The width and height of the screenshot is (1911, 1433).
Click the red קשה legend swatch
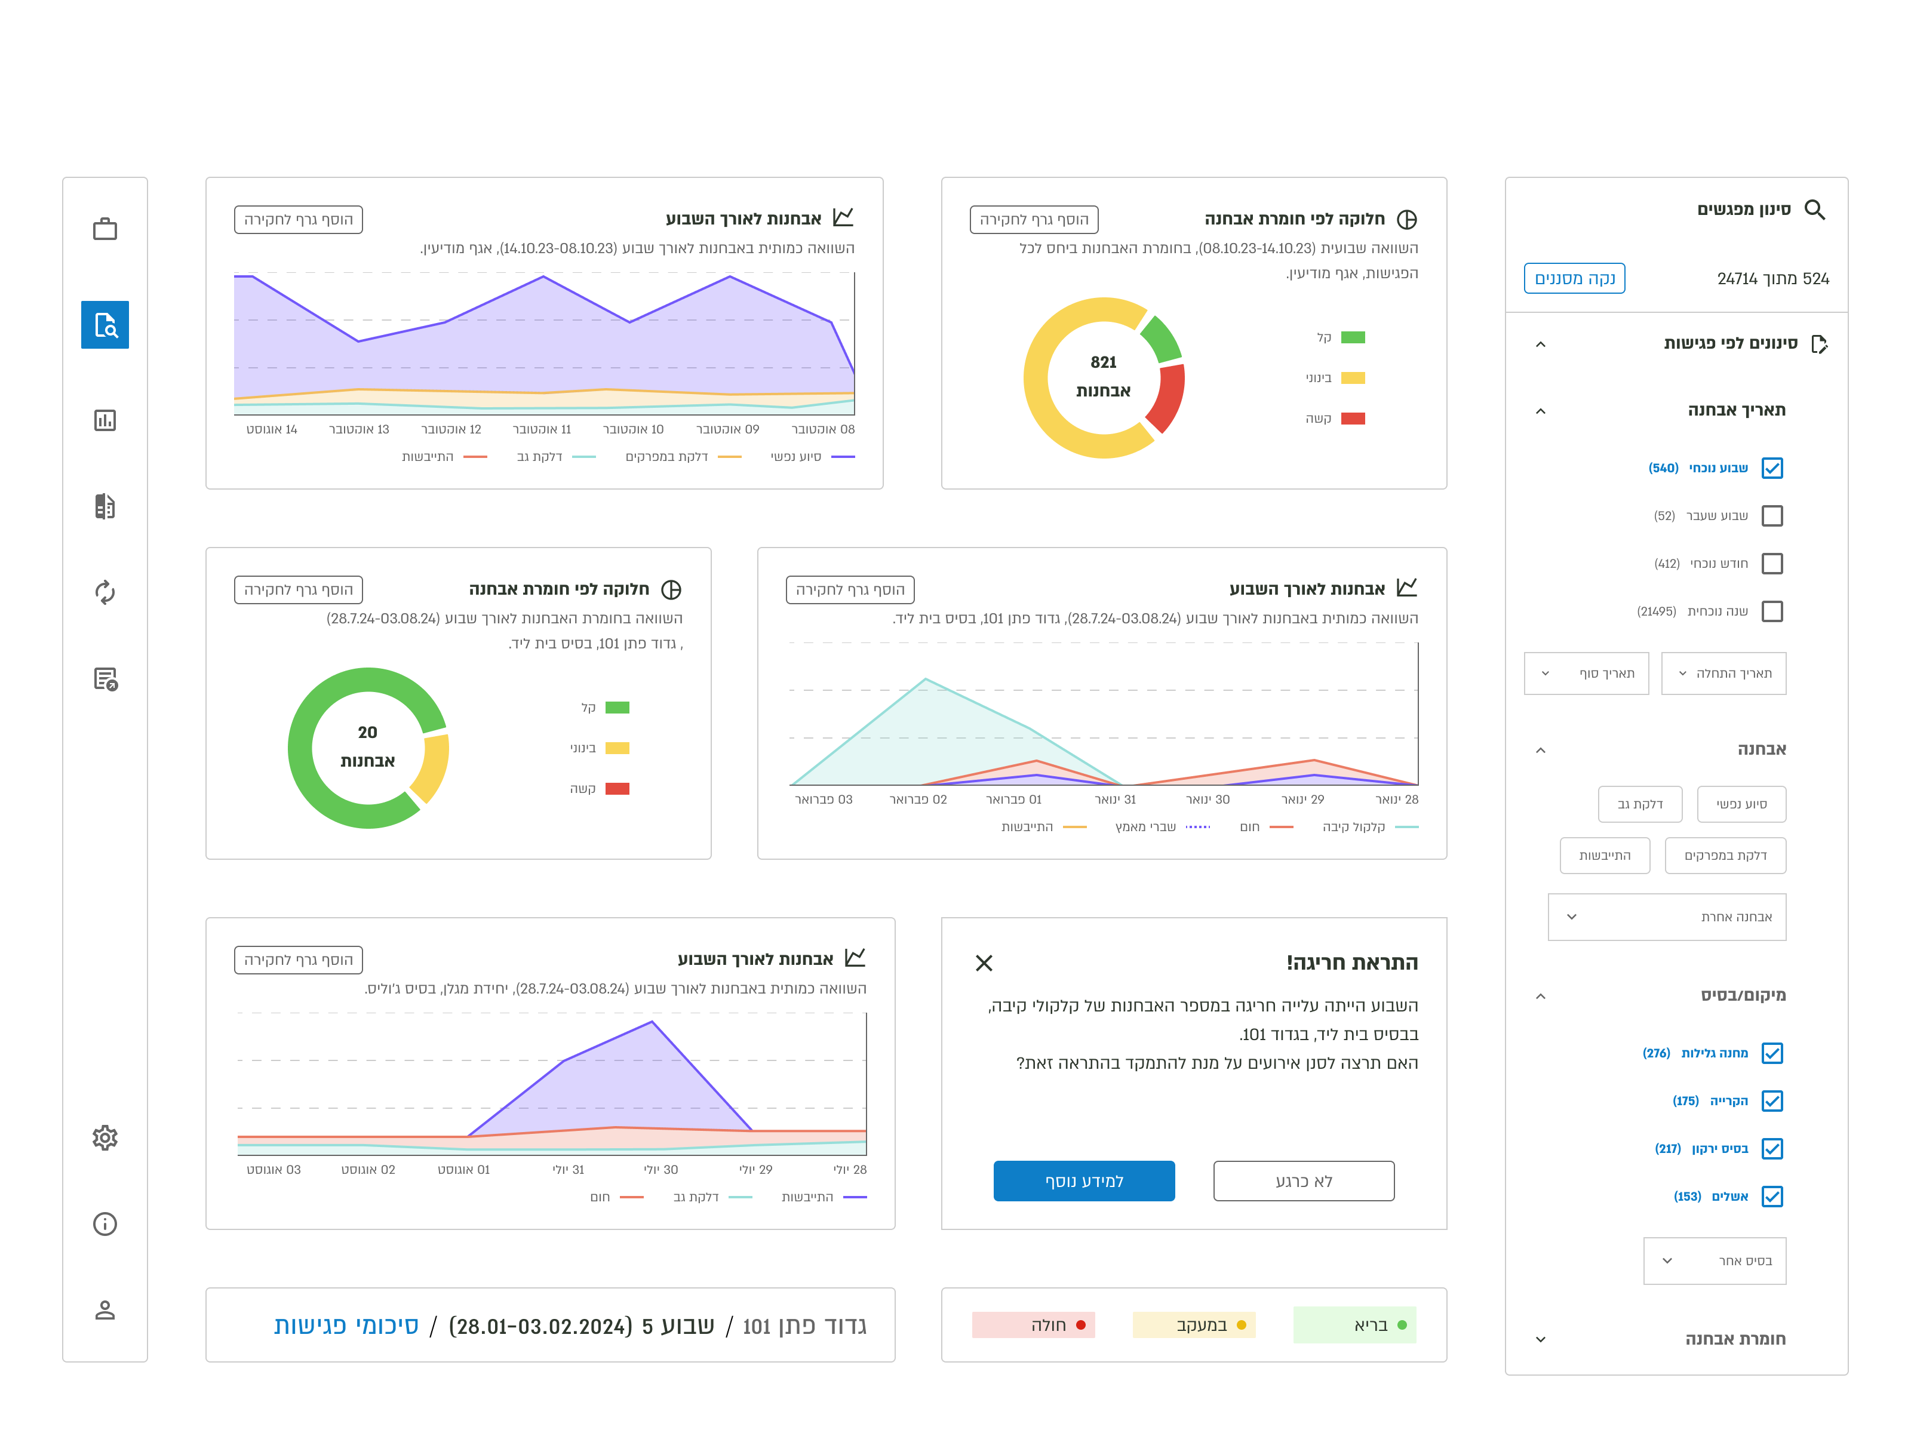click(x=1352, y=419)
